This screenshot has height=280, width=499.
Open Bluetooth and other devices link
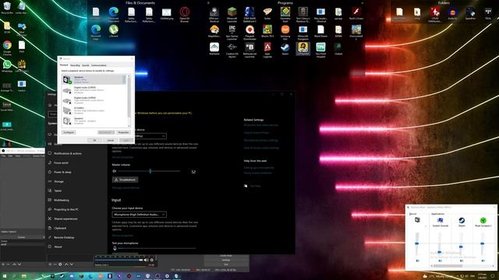pyautogui.click(x=261, y=125)
